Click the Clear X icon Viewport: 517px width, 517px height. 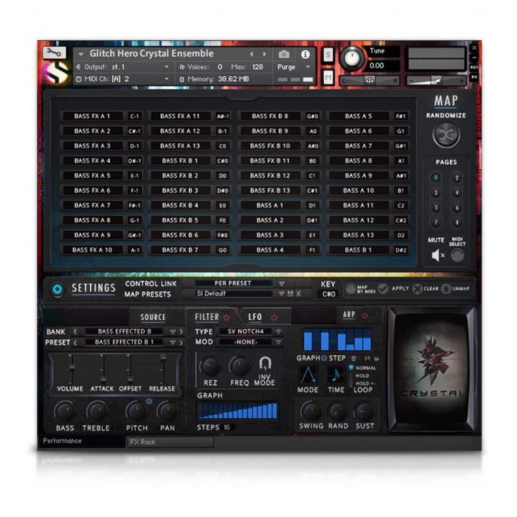pos(417,289)
